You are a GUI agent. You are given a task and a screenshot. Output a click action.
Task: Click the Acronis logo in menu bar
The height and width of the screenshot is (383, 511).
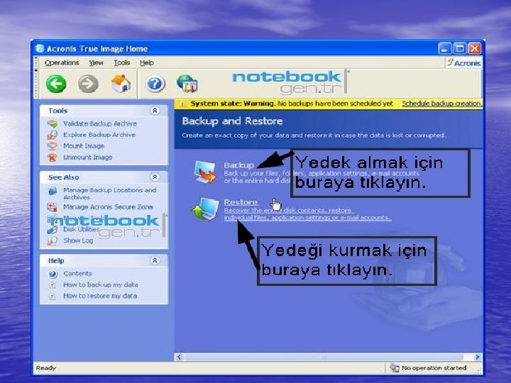point(463,62)
